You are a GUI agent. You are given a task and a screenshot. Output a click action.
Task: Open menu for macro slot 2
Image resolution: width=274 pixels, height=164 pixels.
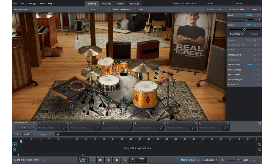click(99, 123)
